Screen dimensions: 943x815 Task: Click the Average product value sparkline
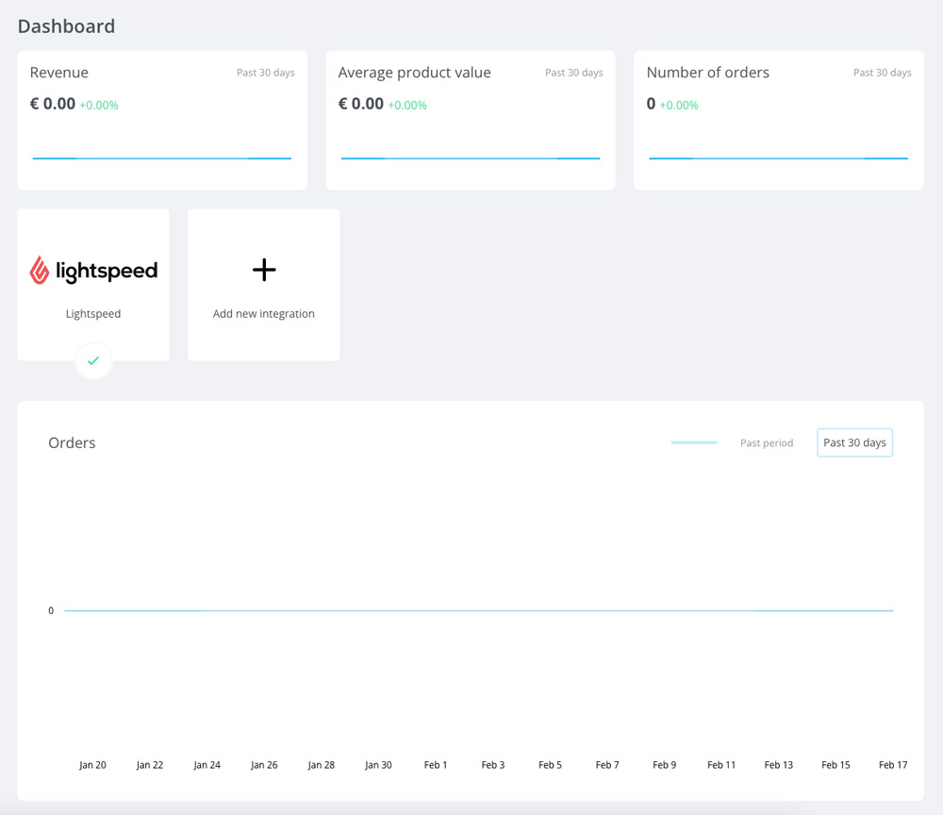(471, 158)
